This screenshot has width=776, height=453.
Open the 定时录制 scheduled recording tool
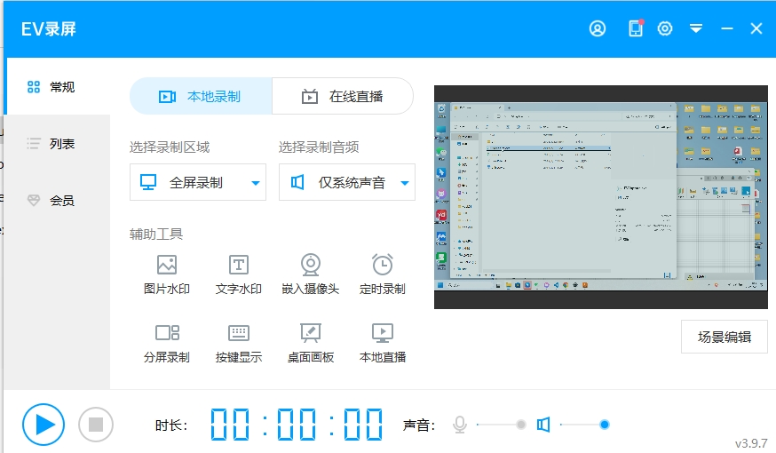pos(383,274)
